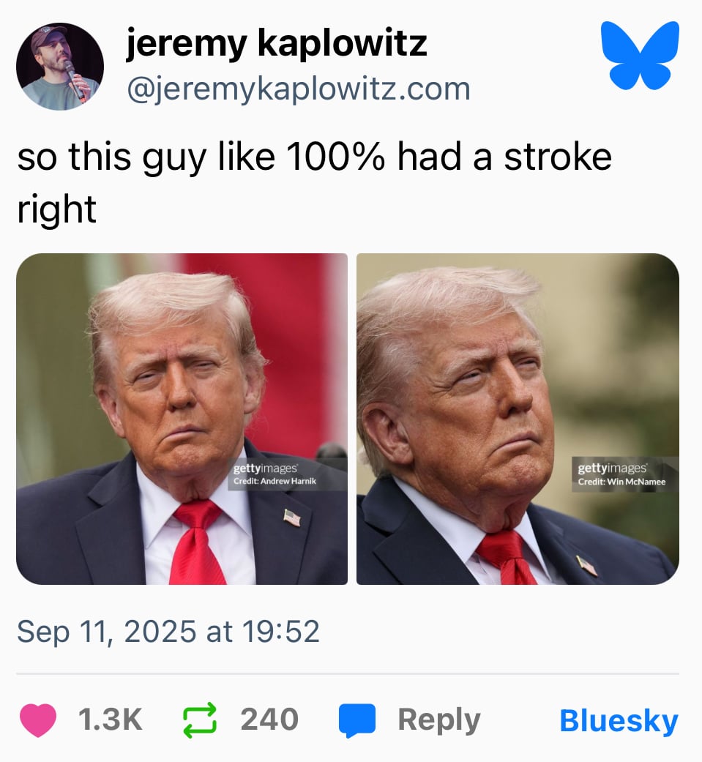Screen dimensions: 702x762
Task: Click the @jeremykaplowitz.com handle
Action: pos(299,89)
